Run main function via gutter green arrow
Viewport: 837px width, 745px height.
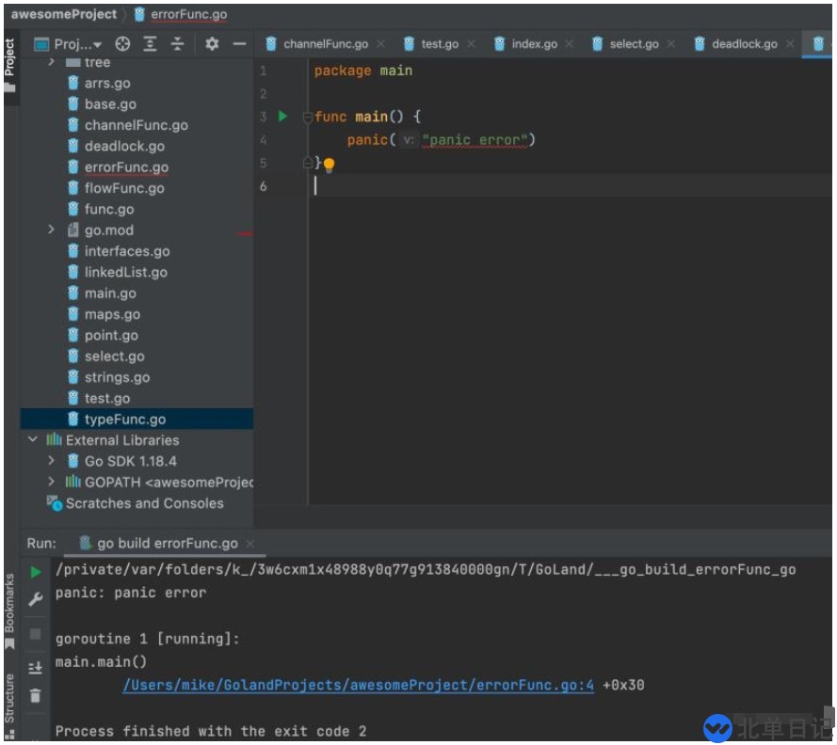click(282, 117)
